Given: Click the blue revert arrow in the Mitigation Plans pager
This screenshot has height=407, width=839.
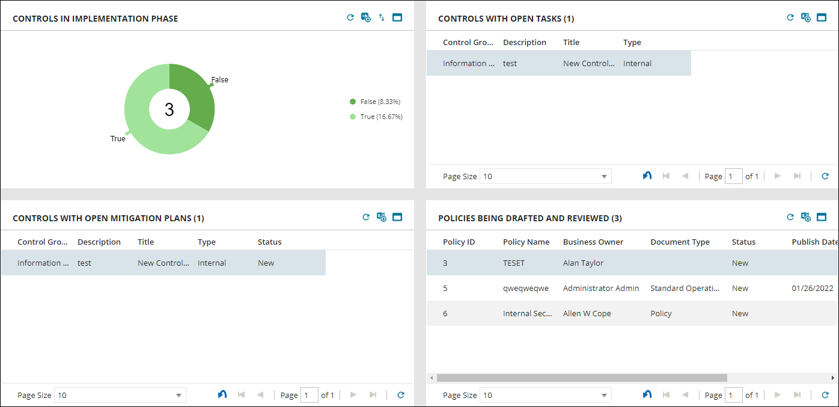Looking at the screenshot, I should pos(222,394).
